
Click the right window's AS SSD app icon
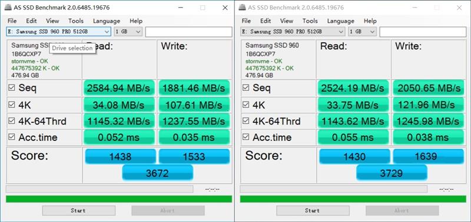click(243, 8)
